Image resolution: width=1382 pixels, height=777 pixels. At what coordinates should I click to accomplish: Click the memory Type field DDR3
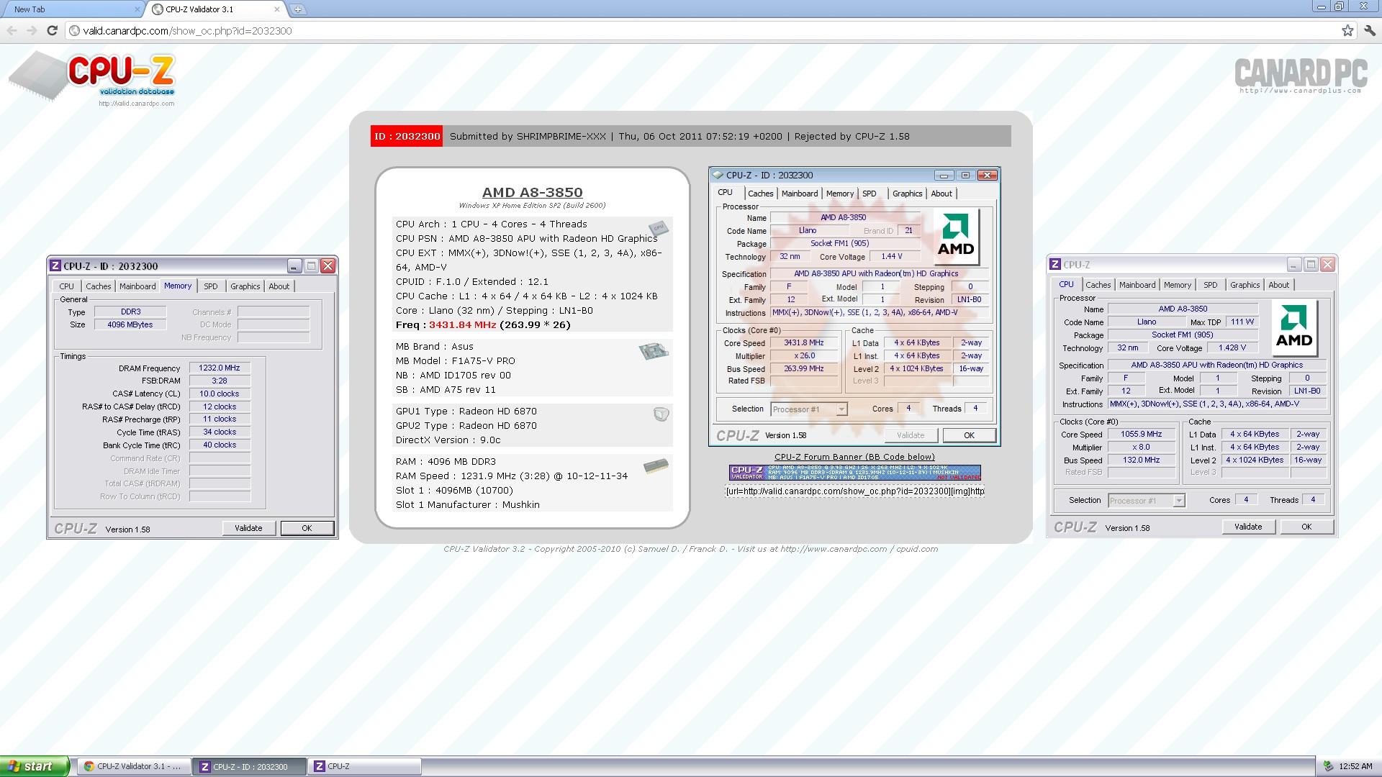(x=130, y=312)
